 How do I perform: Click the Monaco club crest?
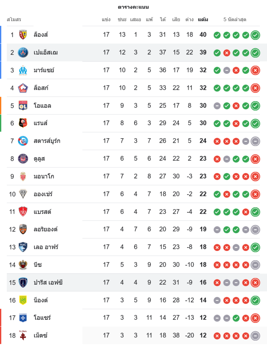(x=23, y=176)
